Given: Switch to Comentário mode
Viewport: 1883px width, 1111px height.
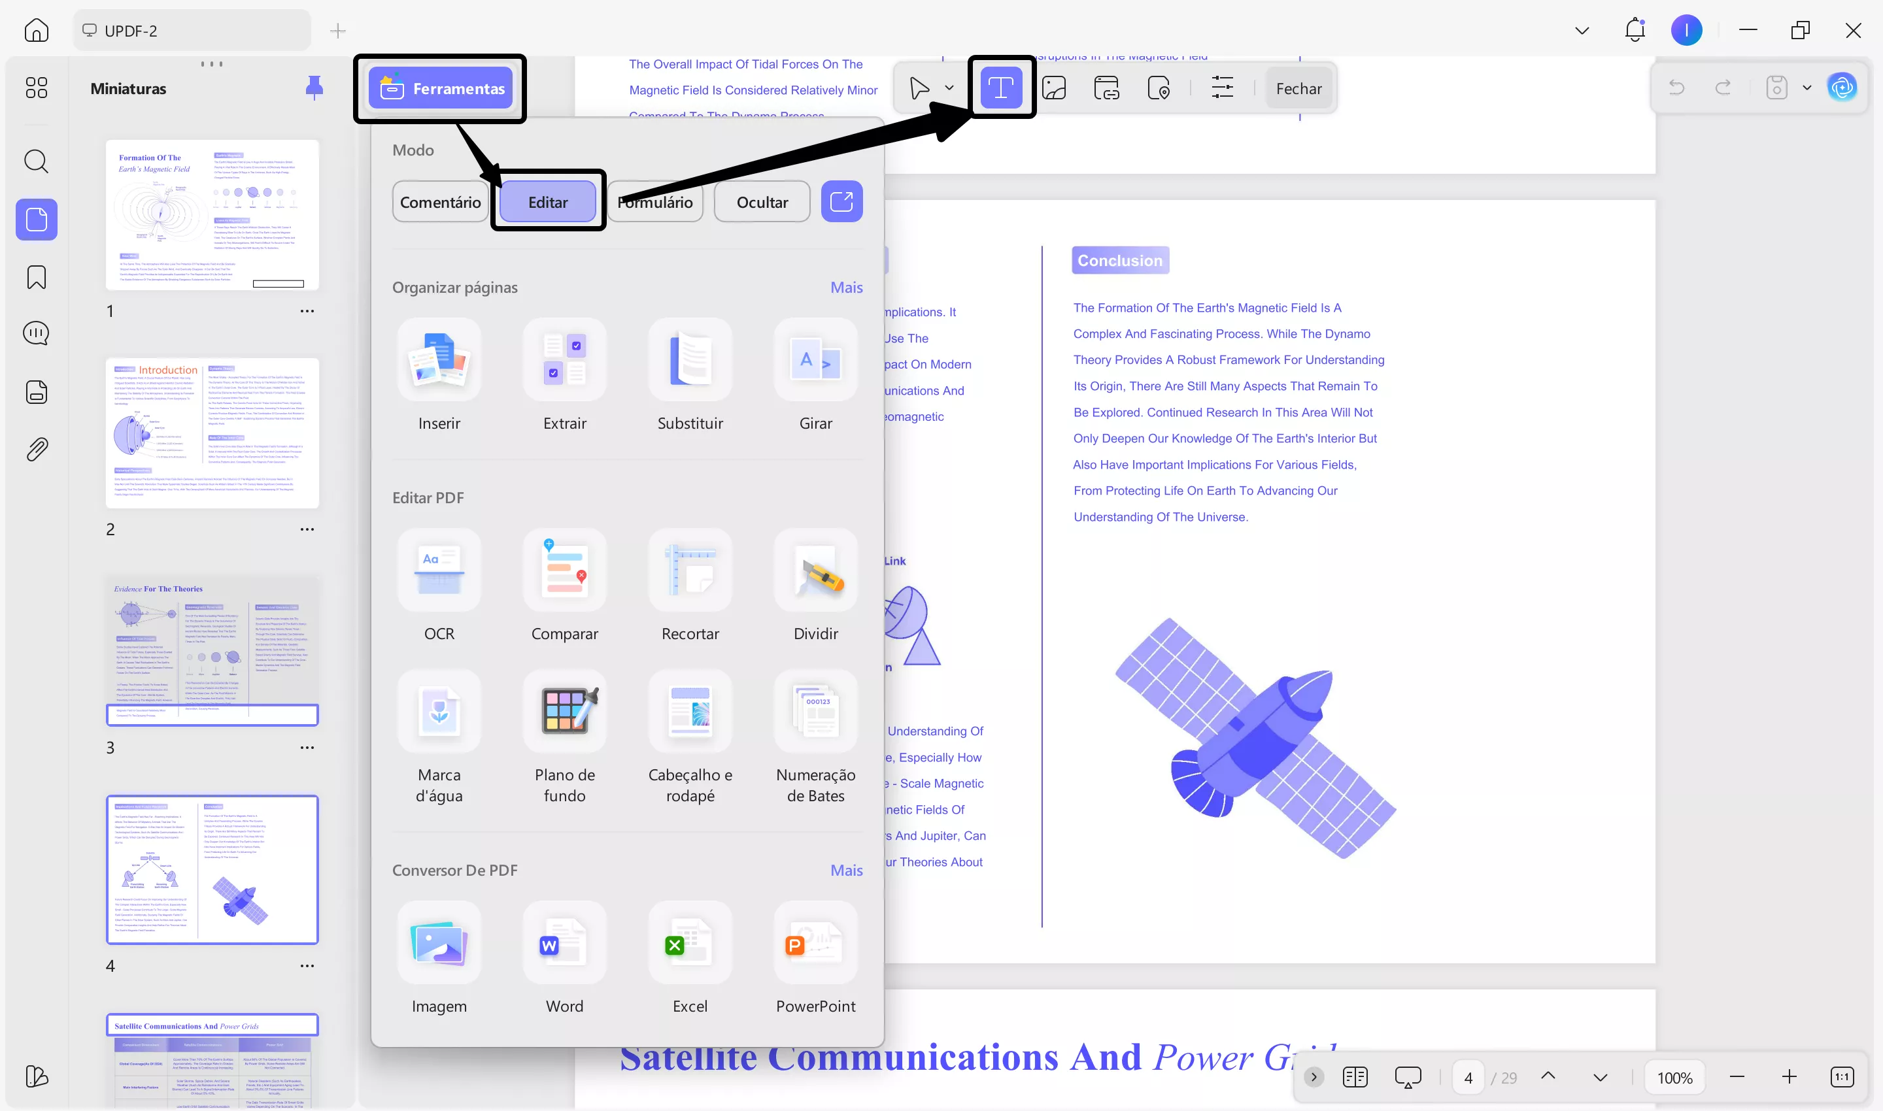Looking at the screenshot, I should [439, 201].
